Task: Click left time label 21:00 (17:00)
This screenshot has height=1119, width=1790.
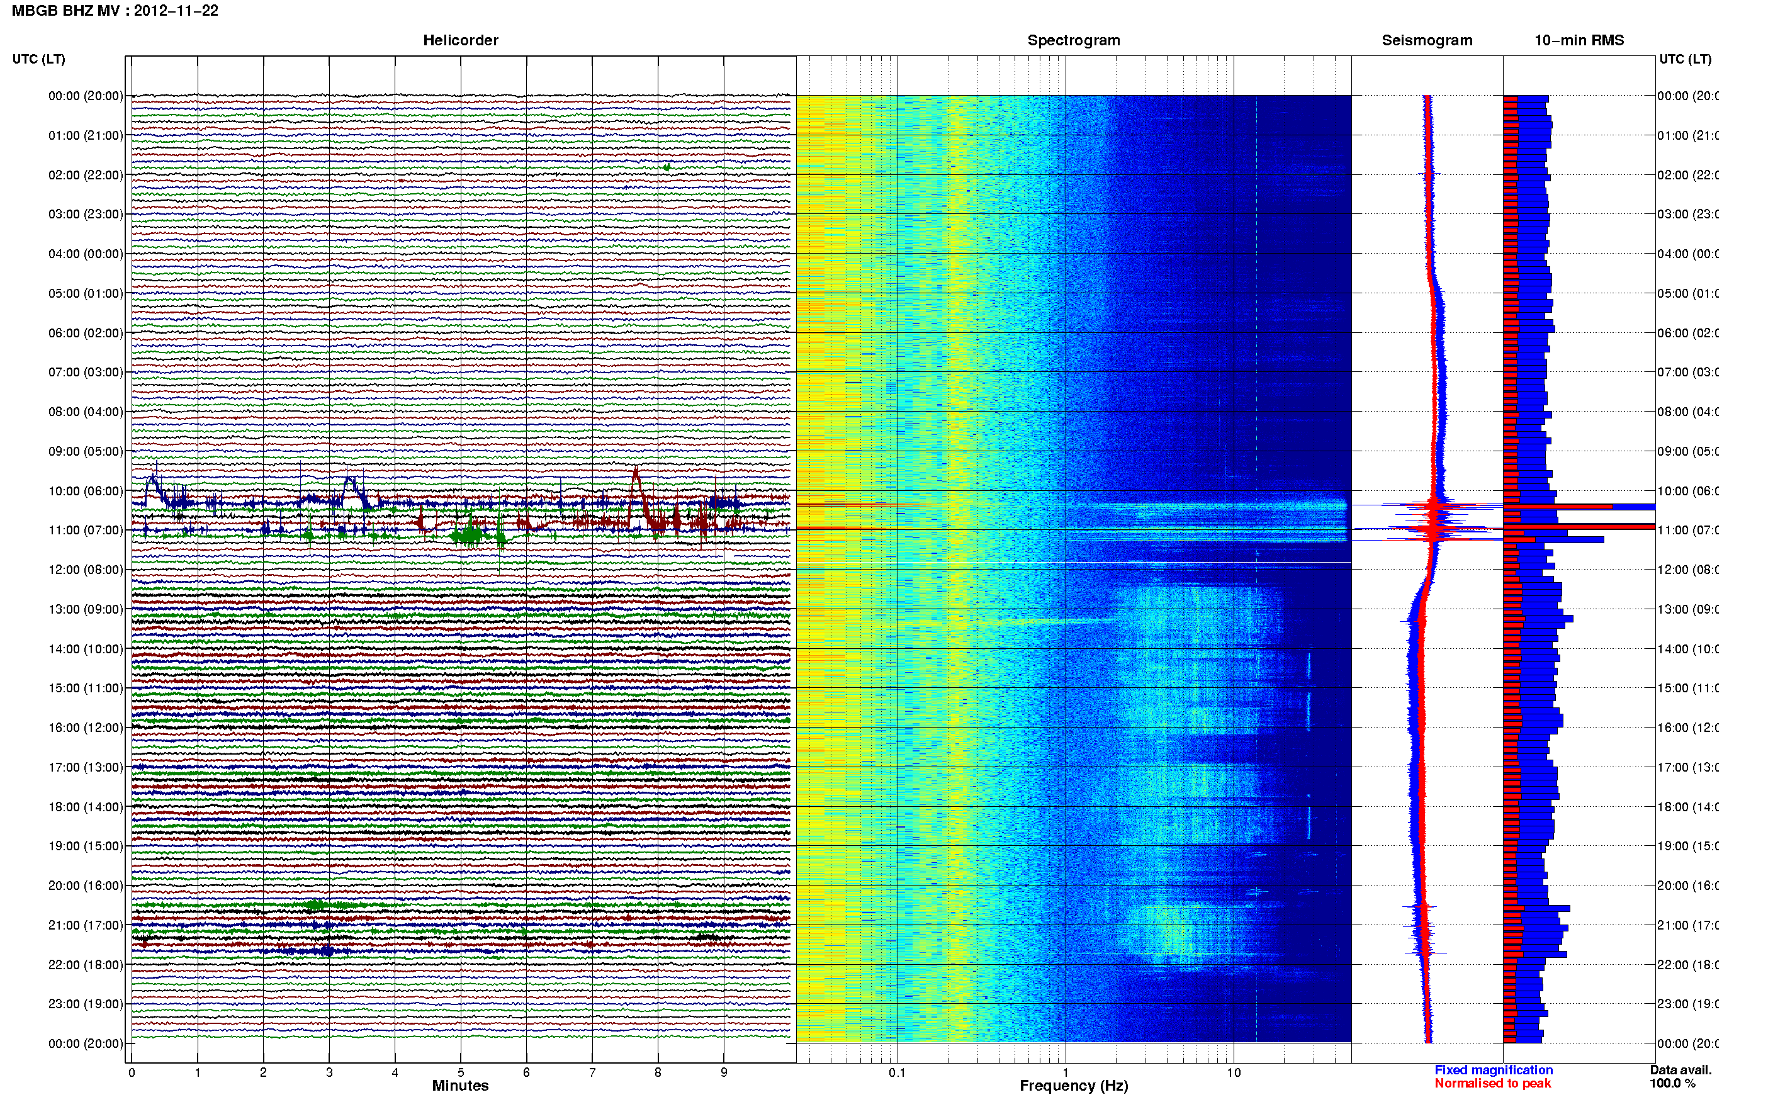Action: tap(85, 925)
